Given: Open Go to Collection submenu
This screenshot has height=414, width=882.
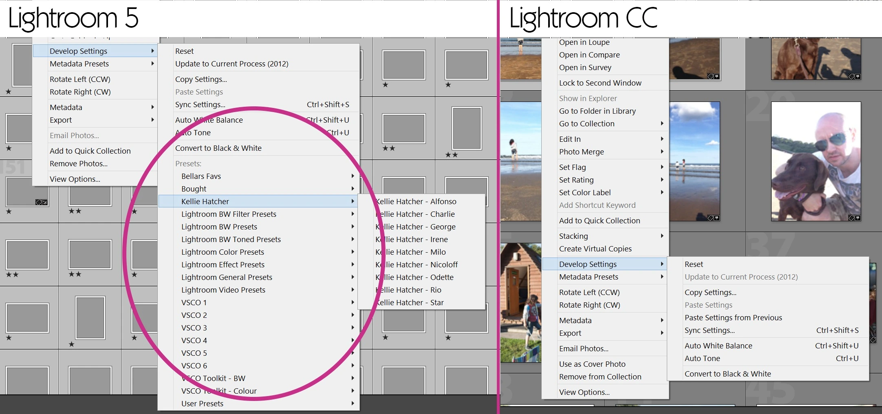Looking at the screenshot, I should point(605,123).
